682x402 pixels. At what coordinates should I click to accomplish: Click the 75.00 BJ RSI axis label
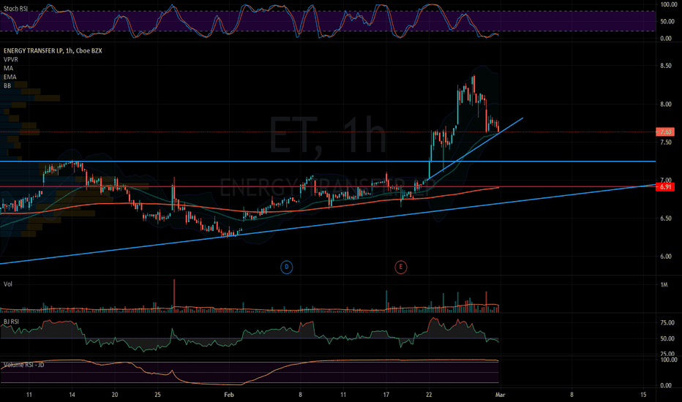tap(667, 322)
